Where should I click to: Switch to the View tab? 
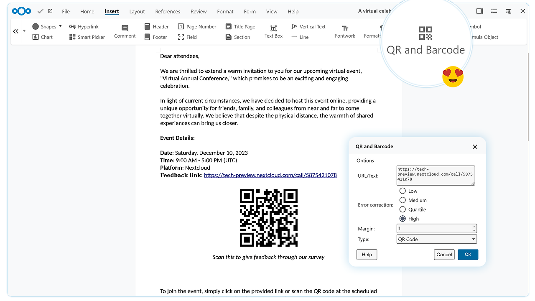pyautogui.click(x=272, y=11)
